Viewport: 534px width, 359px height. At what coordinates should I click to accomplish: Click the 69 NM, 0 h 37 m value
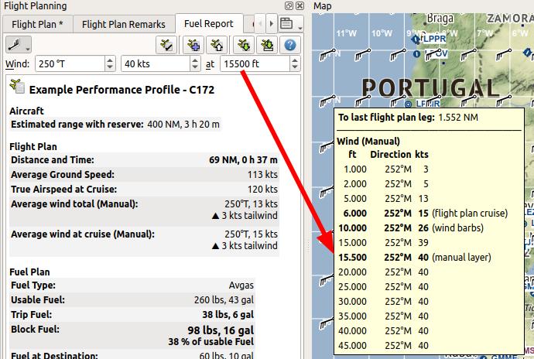coord(243,159)
